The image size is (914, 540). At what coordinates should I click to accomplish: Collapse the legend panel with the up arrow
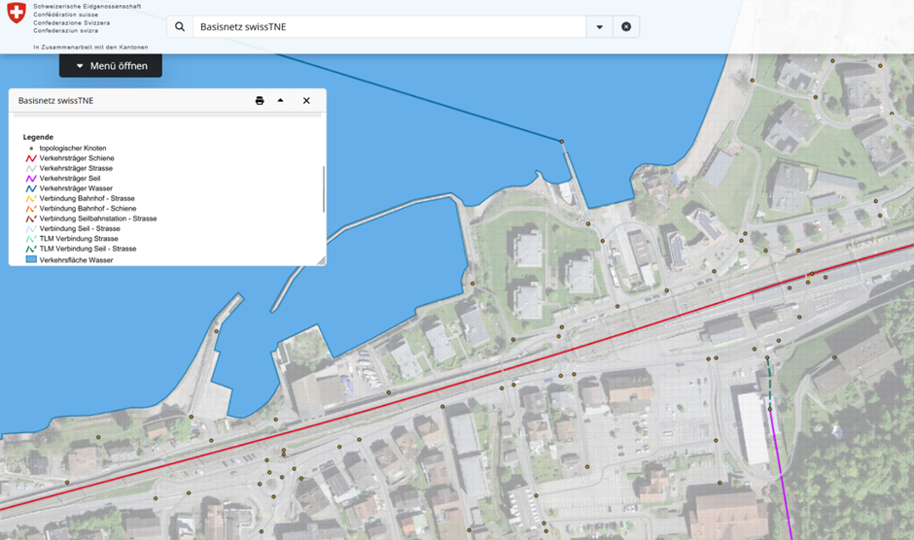pos(281,100)
